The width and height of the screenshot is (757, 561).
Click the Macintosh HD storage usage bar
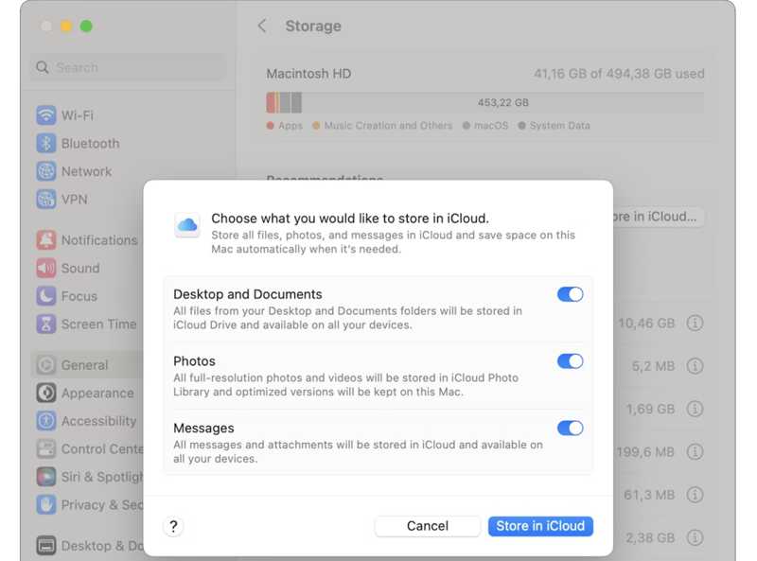[x=484, y=102]
